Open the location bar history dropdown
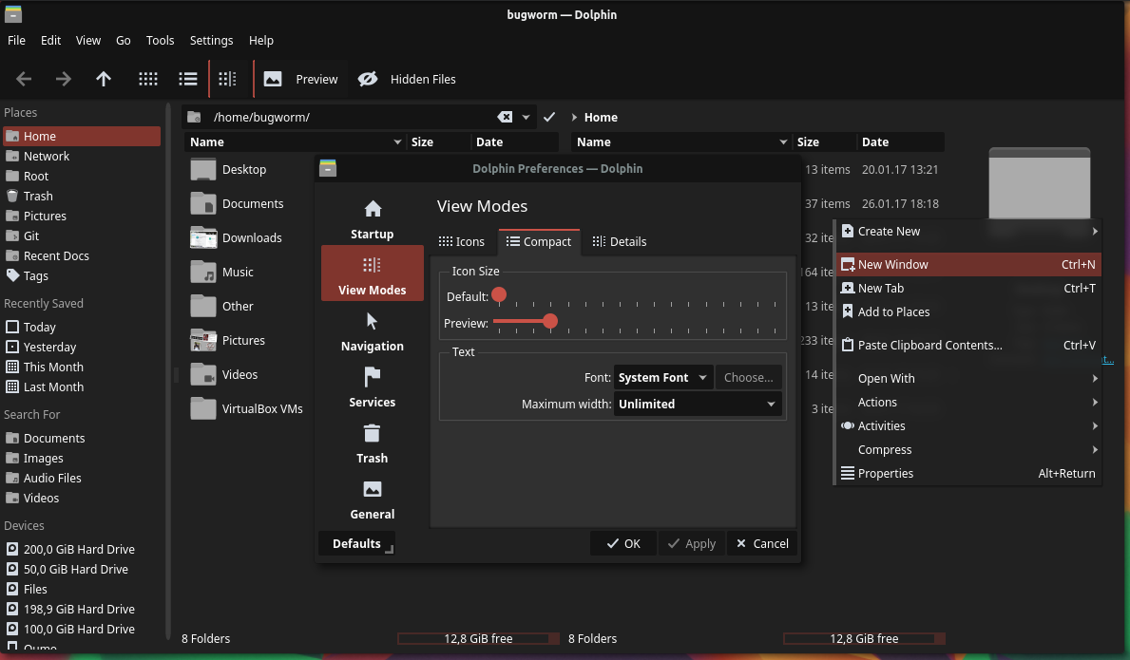The image size is (1130, 660). [x=527, y=118]
